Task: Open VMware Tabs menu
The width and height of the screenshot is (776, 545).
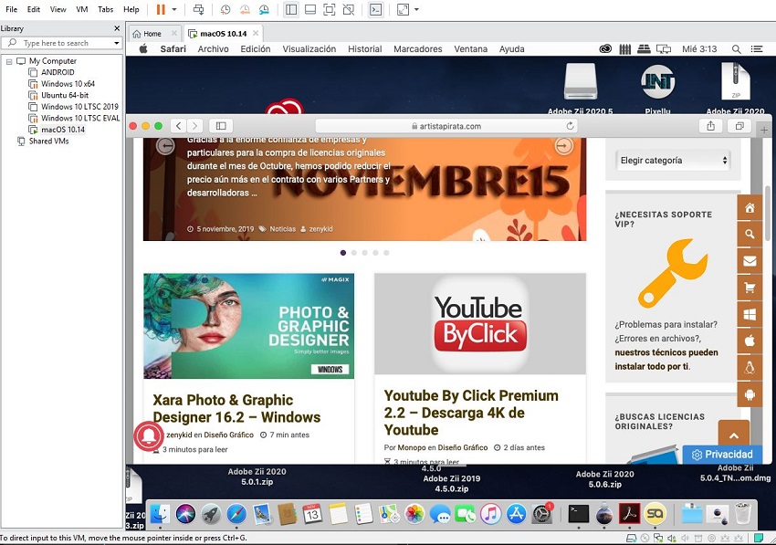Action: tap(105, 9)
